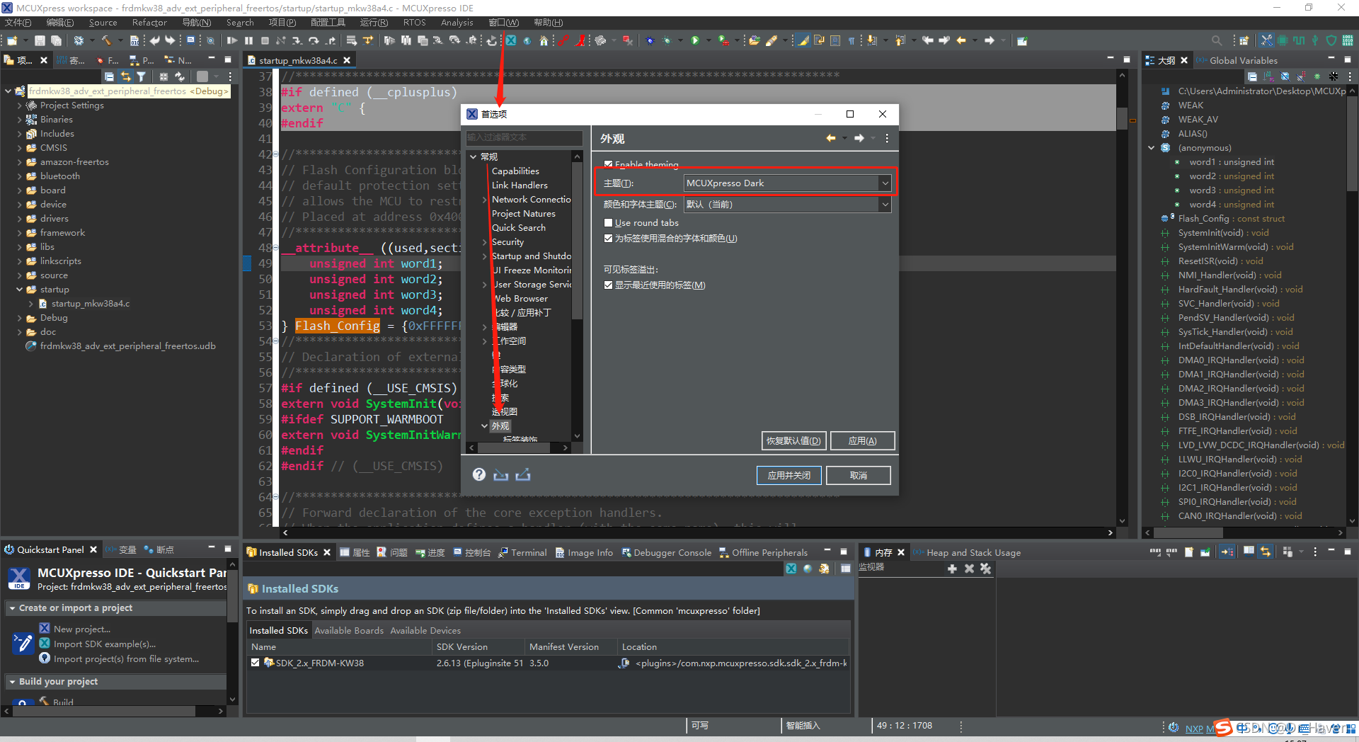Click the export preferences icon in the dialog
Viewport: 1359px width, 742px height.
click(523, 474)
